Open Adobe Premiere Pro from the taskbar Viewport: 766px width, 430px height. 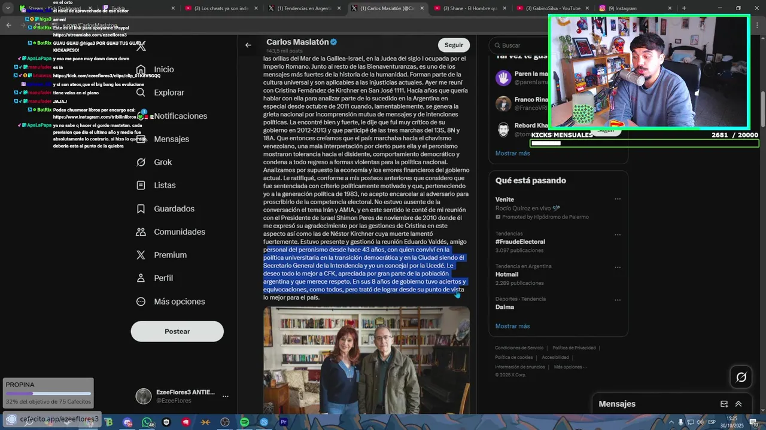284,422
